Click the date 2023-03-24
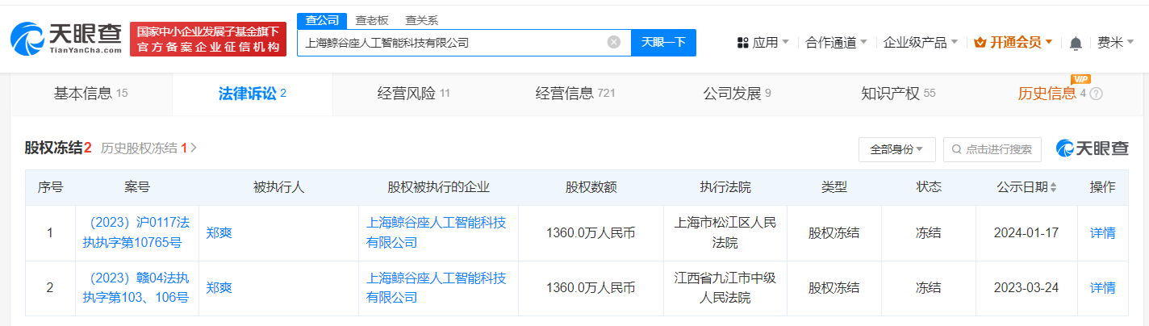Viewport: 1149px width, 326px height. (x=1026, y=287)
